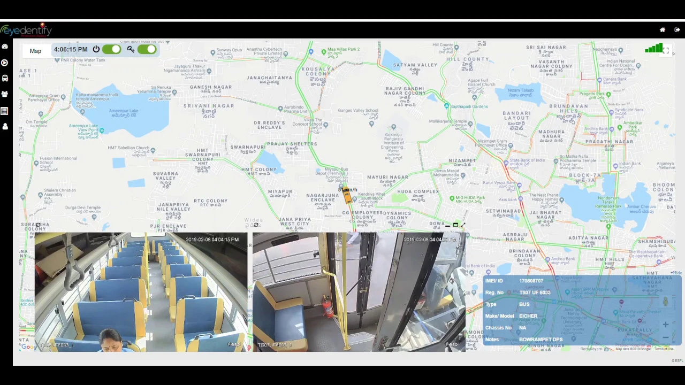Click the eyedentify logo
Screen dimensions: 685x385
point(26,30)
